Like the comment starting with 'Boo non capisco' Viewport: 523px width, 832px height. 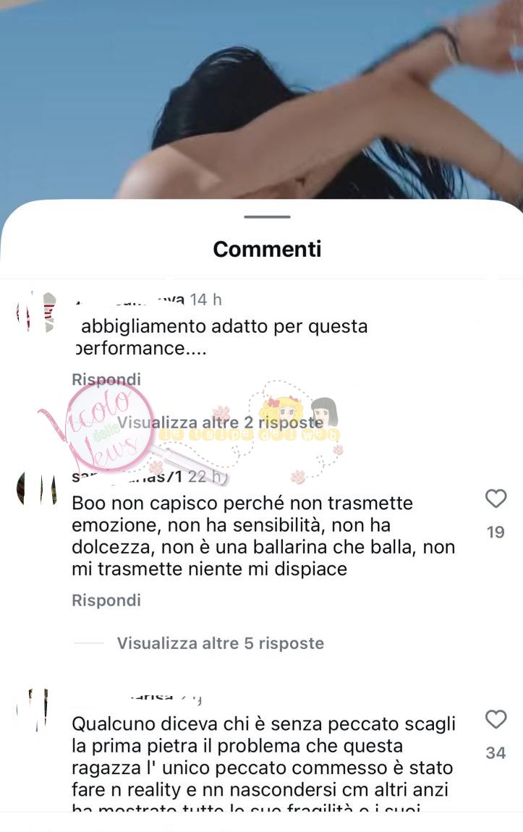tap(496, 498)
